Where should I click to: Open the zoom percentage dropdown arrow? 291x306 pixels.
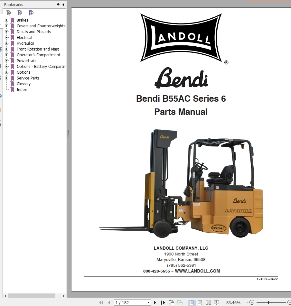pos(247,302)
